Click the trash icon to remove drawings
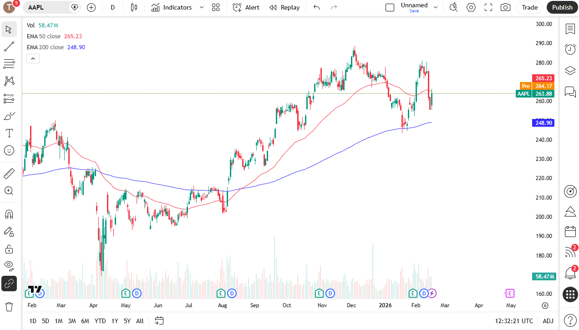 point(9,306)
